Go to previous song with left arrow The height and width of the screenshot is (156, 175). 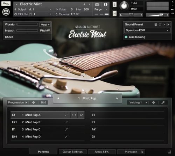[x=58, y=98]
